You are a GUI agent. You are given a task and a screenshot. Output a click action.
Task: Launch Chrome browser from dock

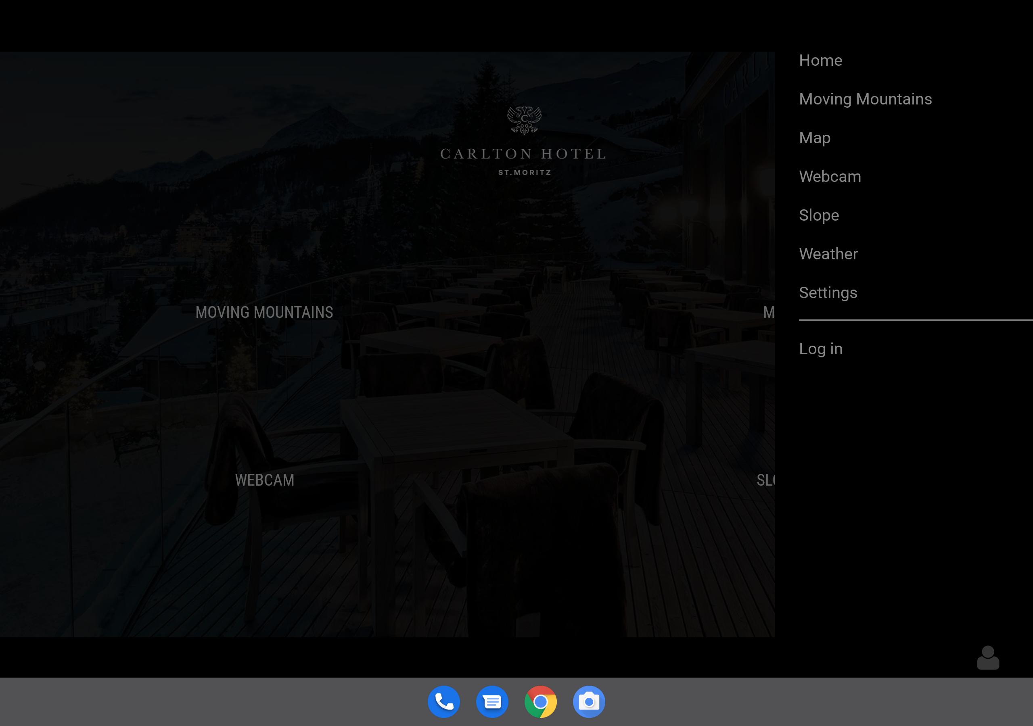pos(540,701)
